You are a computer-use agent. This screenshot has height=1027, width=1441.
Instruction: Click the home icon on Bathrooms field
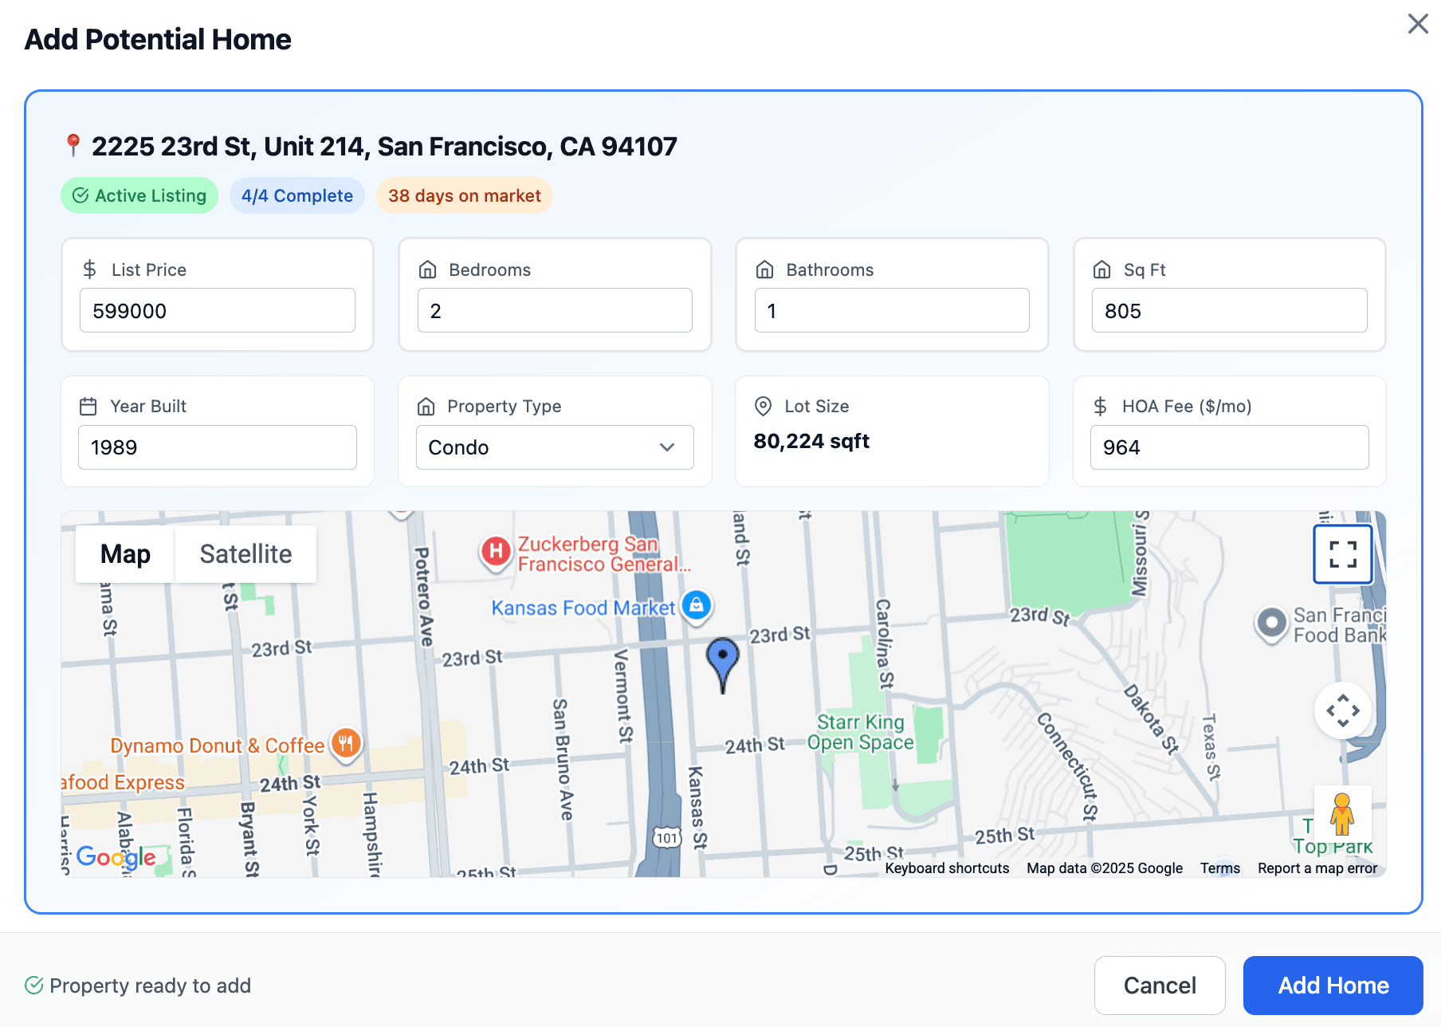[x=764, y=269]
